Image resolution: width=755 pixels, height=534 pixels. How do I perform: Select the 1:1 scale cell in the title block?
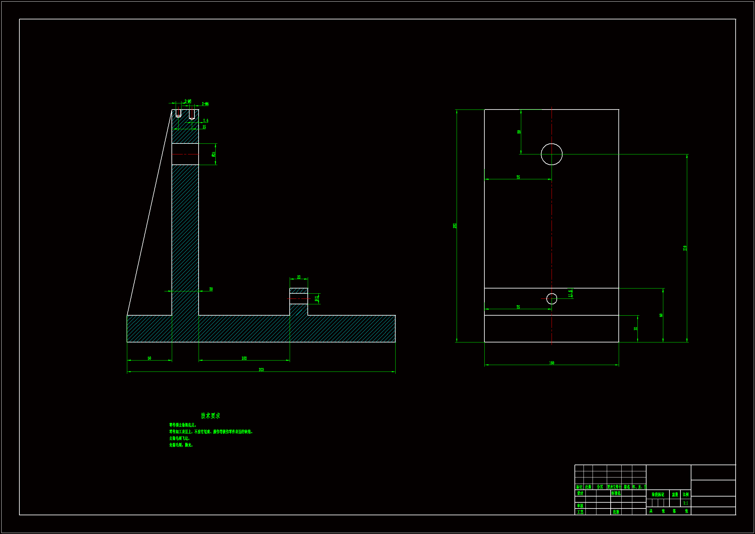coord(685,503)
